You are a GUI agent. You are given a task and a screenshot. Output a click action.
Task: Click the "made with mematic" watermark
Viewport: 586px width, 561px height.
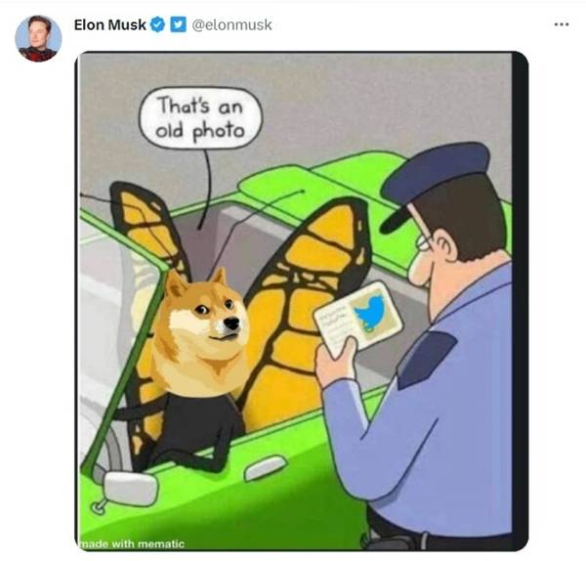[x=132, y=543]
